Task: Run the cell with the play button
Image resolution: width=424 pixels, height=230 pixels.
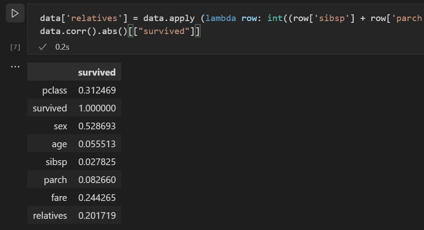Action: click(15, 14)
